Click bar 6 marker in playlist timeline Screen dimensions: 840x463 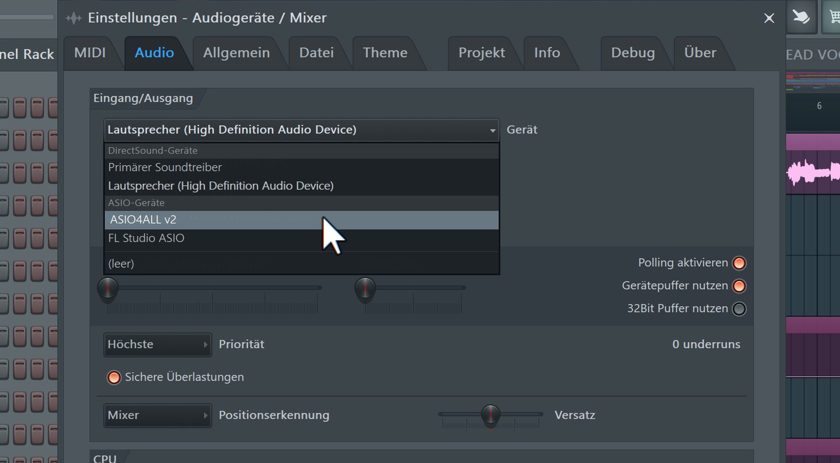click(819, 106)
